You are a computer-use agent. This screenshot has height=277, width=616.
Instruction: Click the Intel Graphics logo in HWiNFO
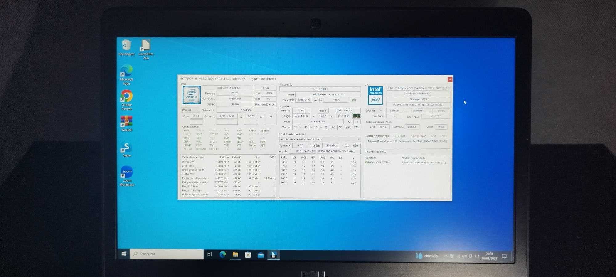click(375, 95)
